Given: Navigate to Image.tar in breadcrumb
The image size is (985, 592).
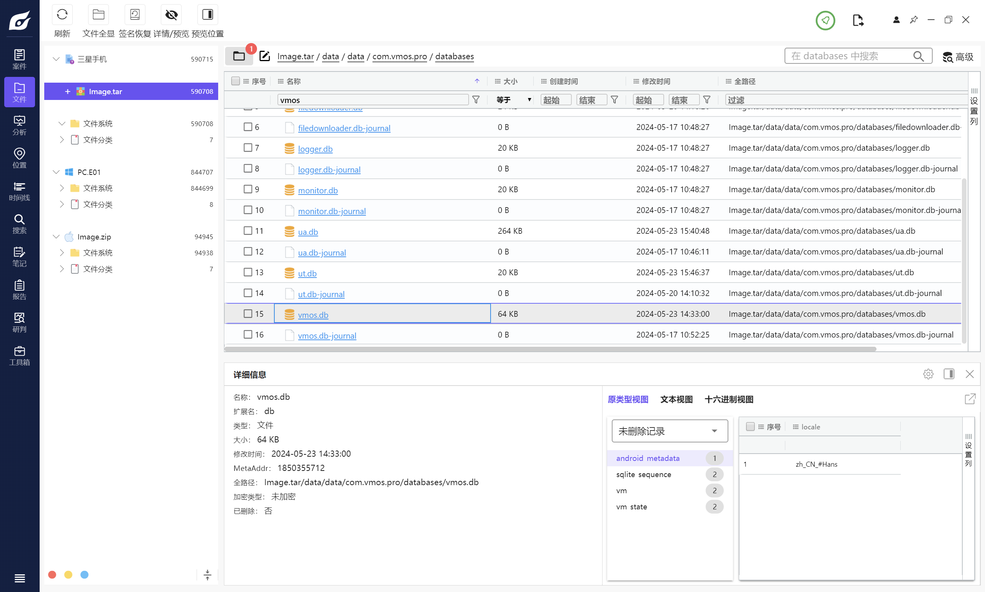Looking at the screenshot, I should 295,56.
